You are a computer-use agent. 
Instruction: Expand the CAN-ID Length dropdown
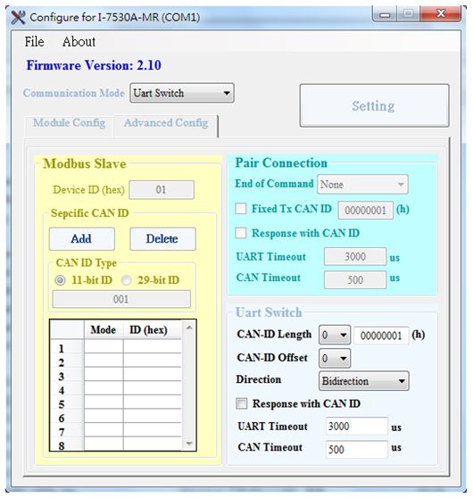(335, 335)
